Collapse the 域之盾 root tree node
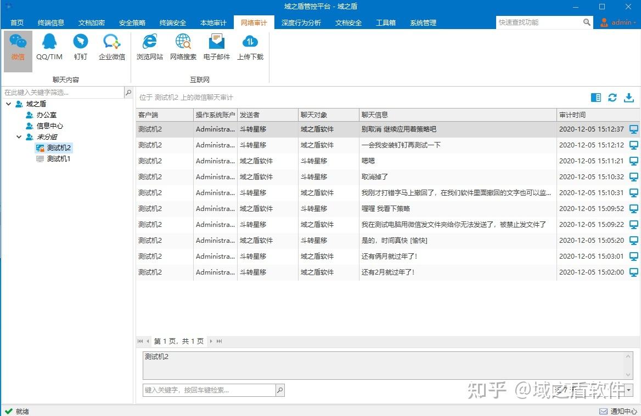The image size is (641, 416). pyautogui.click(x=9, y=104)
